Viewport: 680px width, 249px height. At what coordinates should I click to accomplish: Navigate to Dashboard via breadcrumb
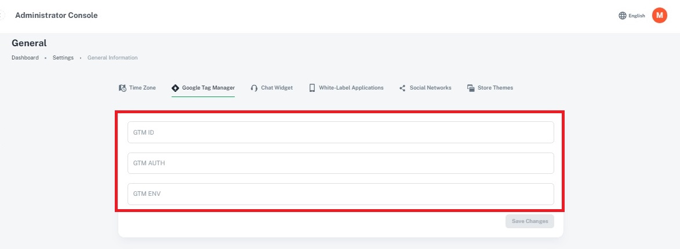25,58
